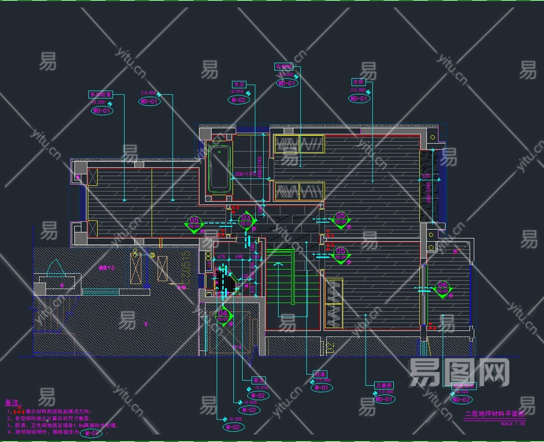Click the red paving direction symbol in note 1

coord(19,411)
